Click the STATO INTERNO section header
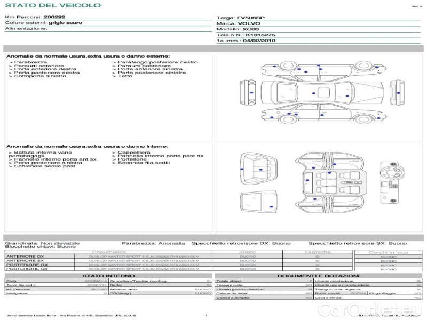Viewport: 427px width, 320px height. pos(108,276)
